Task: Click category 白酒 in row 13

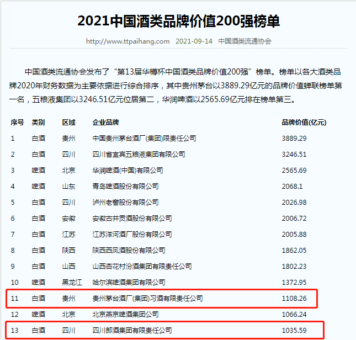Action: point(39,330)
